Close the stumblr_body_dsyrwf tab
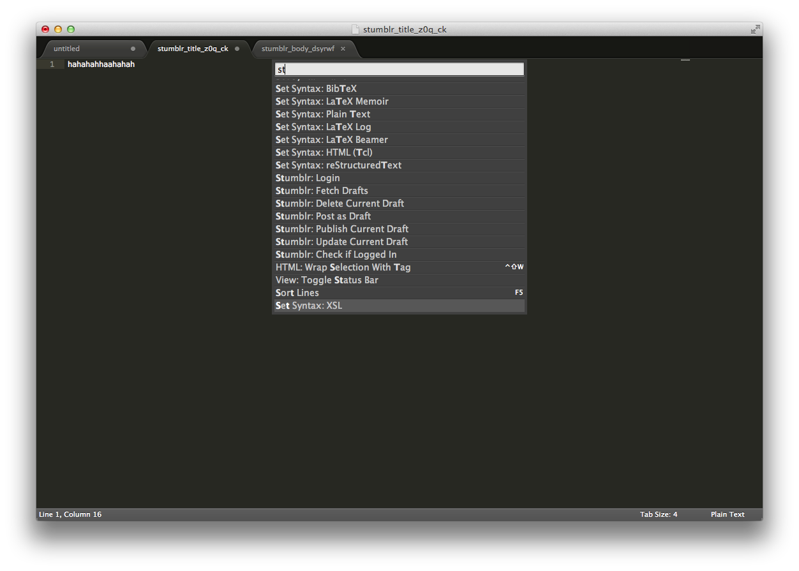The height and width of the screenshot is (571, 799). 343,48
